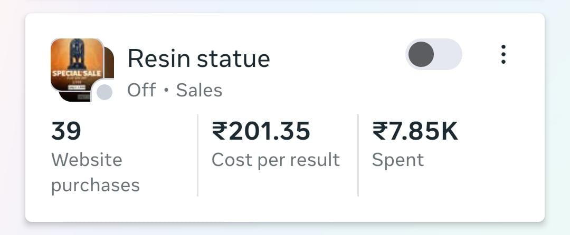Open the Resin statue campaign title

pyautogui.click(x=198, y=58)
